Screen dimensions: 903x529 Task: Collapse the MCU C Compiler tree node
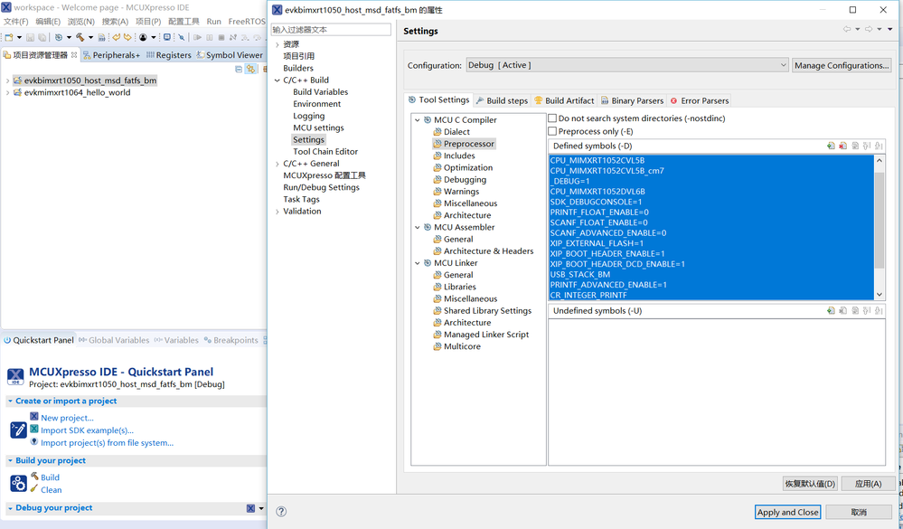click(418, 120)
